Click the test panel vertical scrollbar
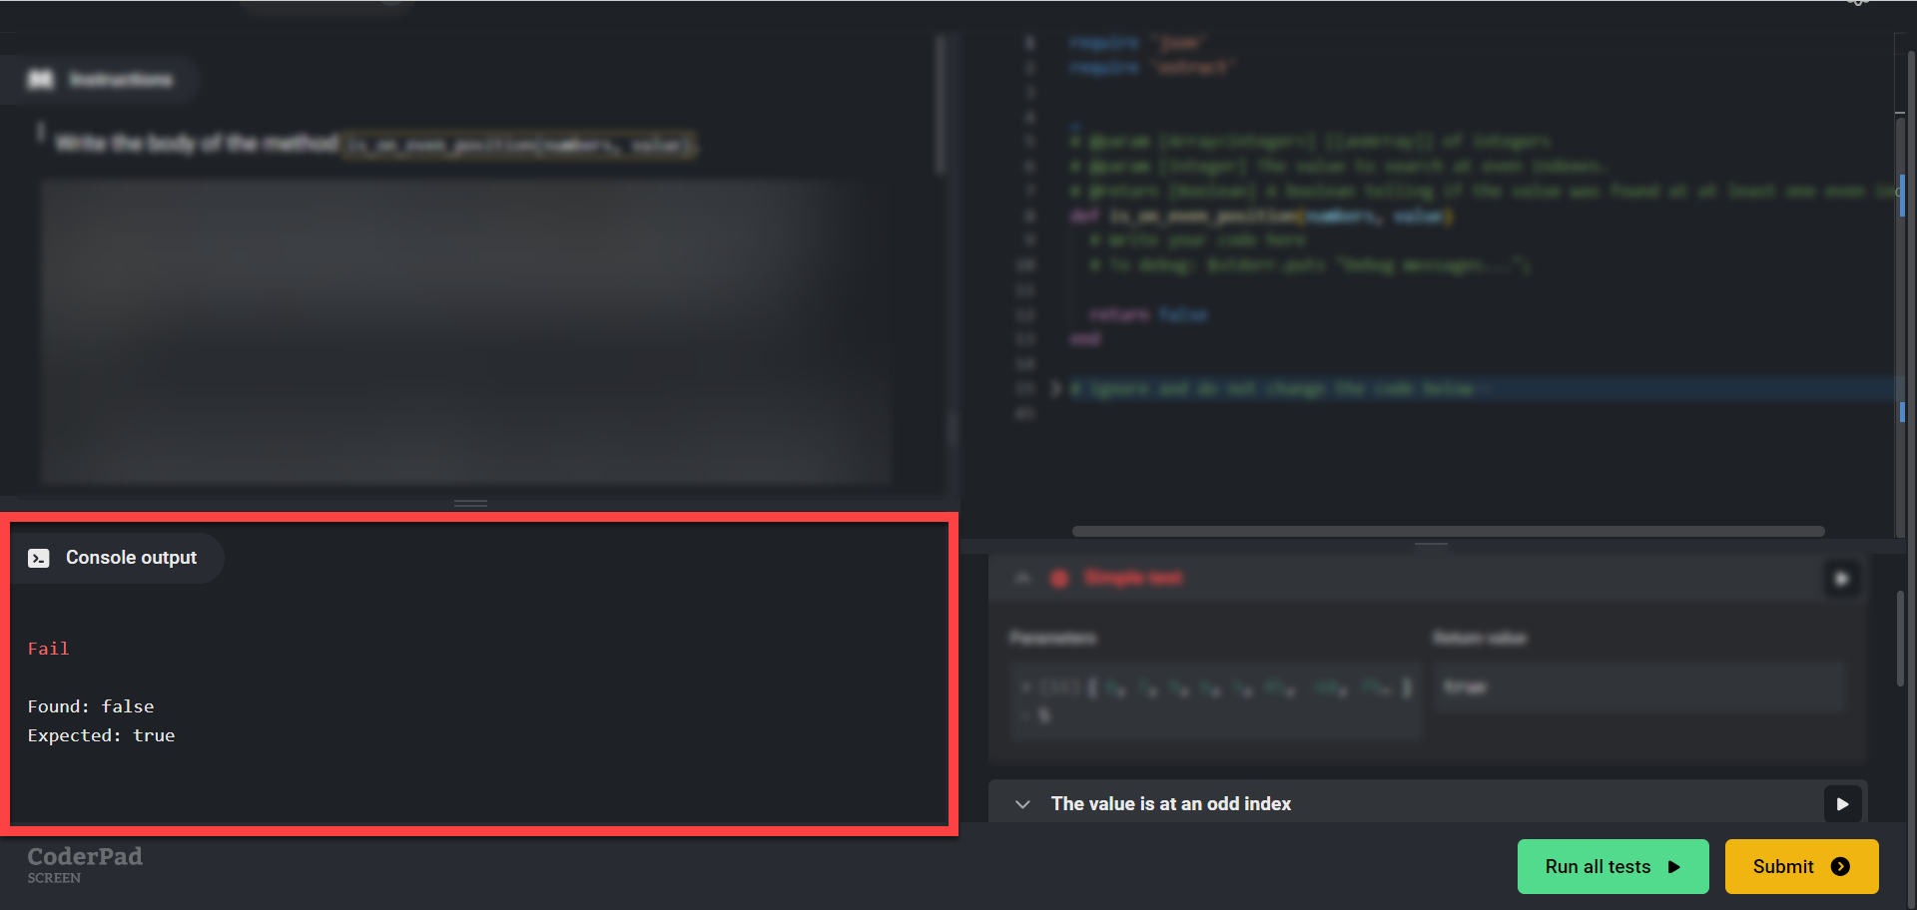The width and height of the screenshot is (1917, 910). 1901,639
